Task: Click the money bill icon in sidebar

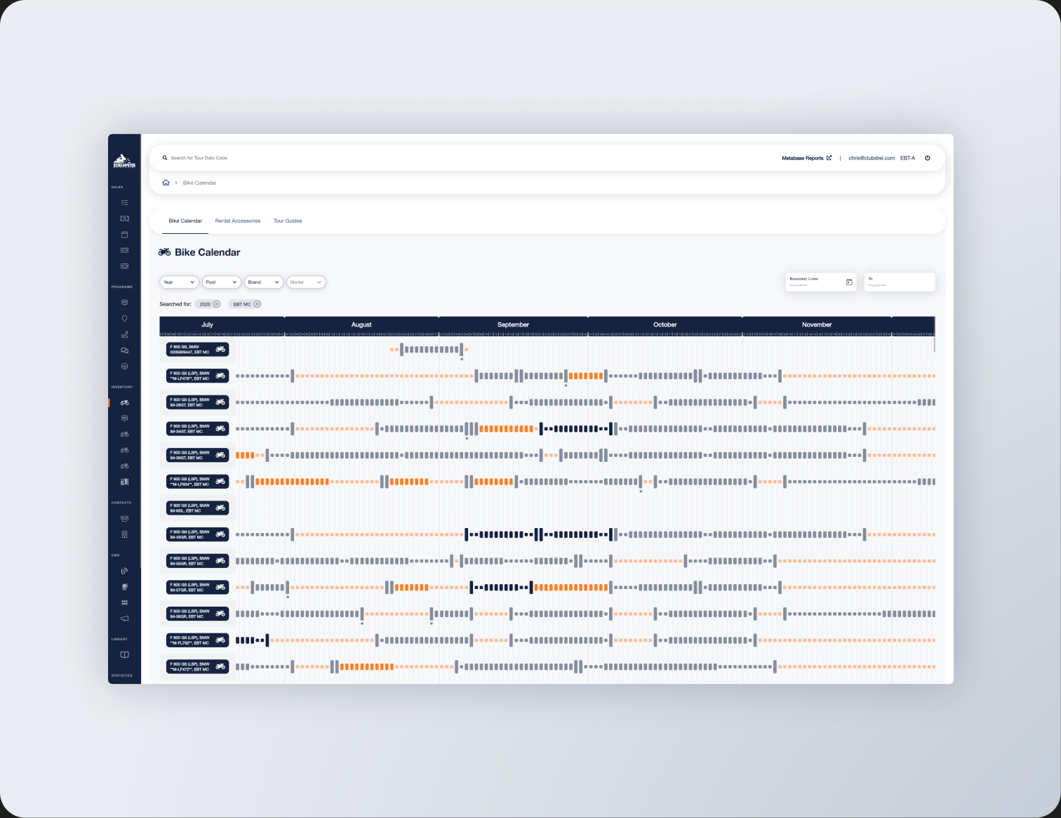Action: coord(124,218)
